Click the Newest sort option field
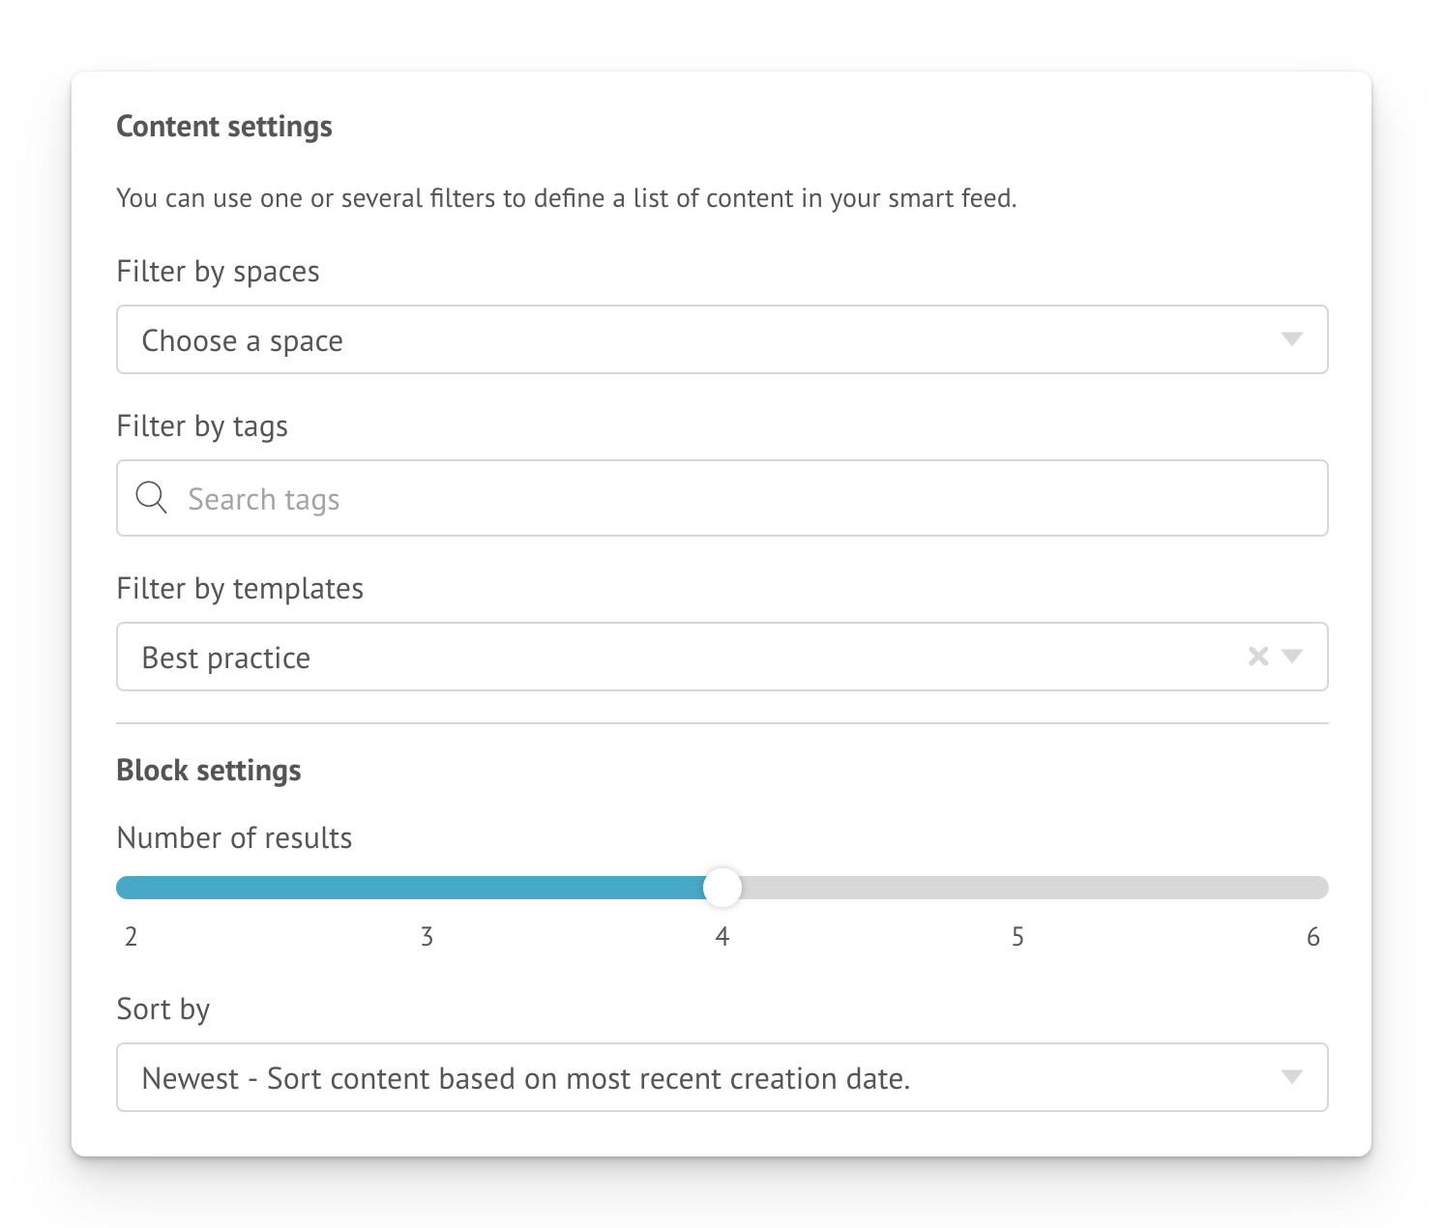1443x1228 pixels. (x=722, y=1077)
